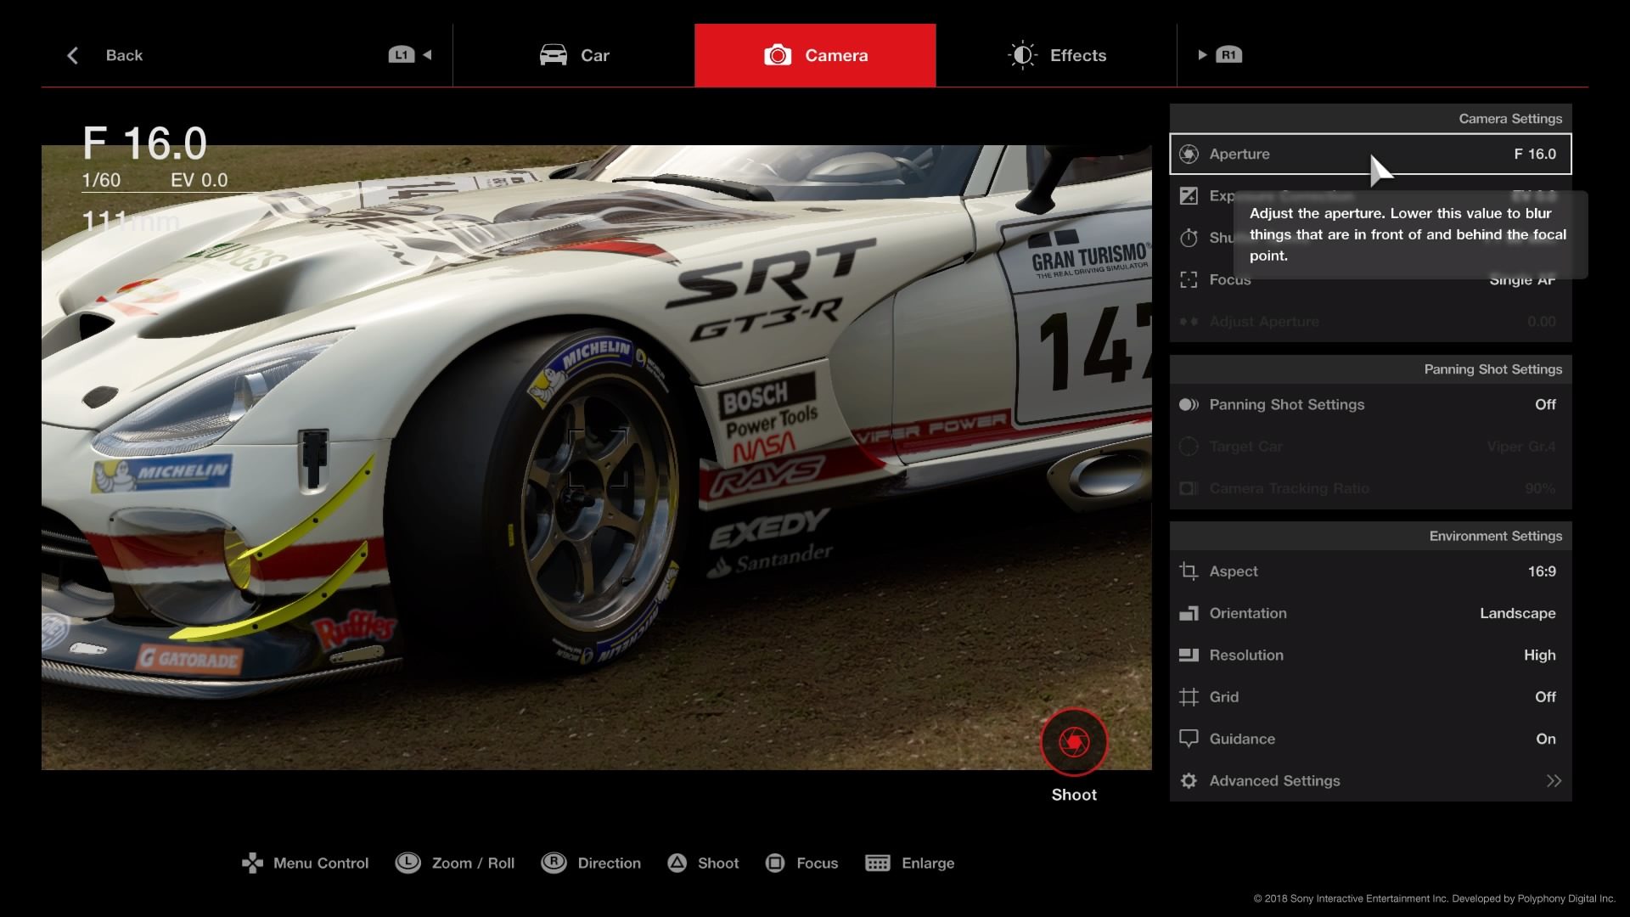This screenshot has height=917, width=1630.
Task: Open the Car tab
Action: point(574,55)
